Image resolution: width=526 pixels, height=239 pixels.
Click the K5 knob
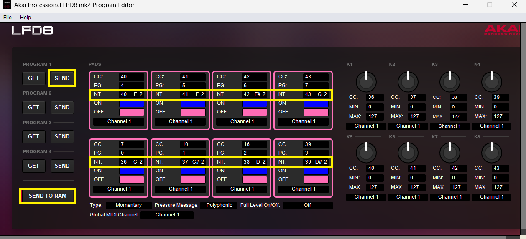[x=366, y=152]
